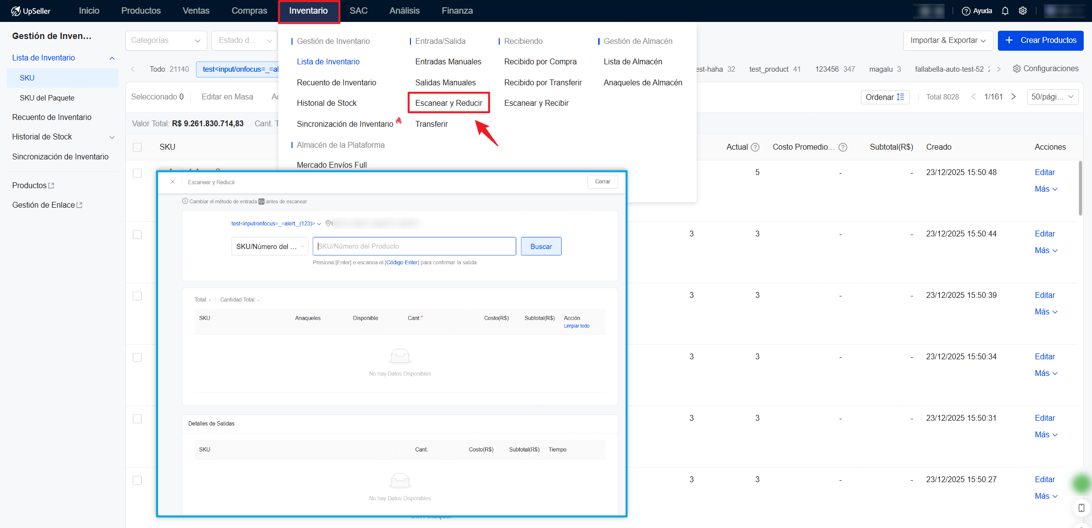Open the Ventas top menu
This screenshot has width=1092, height=528.
click(196, 11)
